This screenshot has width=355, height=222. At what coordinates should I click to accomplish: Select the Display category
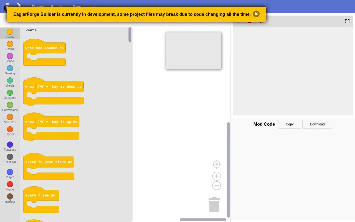coord(10,186)
